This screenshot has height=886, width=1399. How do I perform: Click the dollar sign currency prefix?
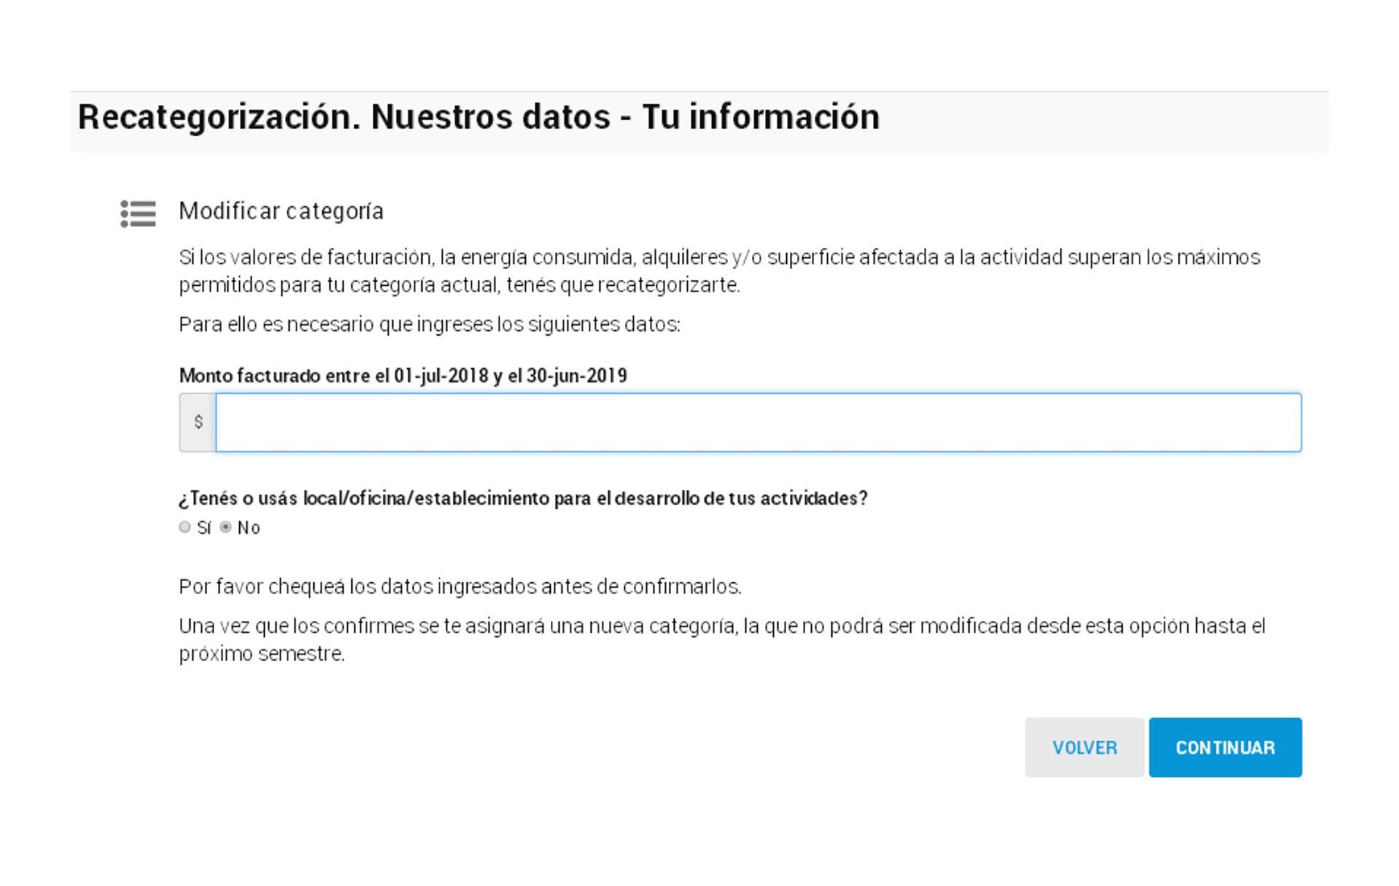(198, 422)
